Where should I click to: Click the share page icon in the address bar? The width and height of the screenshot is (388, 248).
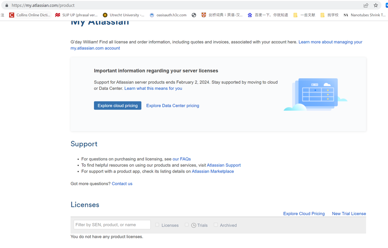366,5
